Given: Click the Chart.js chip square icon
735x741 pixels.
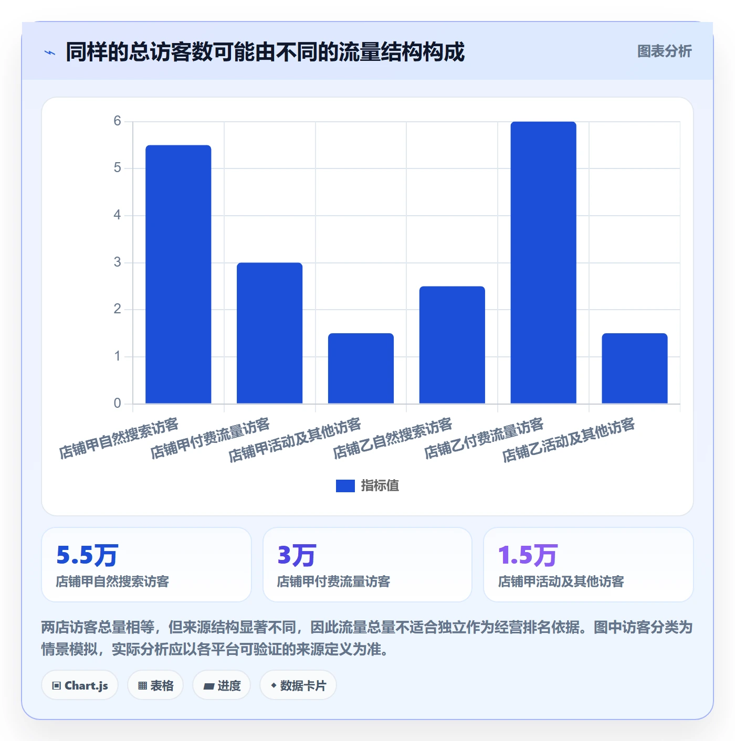Looking at the screenshot, I should [57, 686].
